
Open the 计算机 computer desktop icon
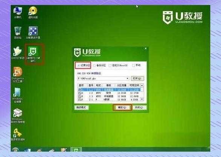point(18,12)
